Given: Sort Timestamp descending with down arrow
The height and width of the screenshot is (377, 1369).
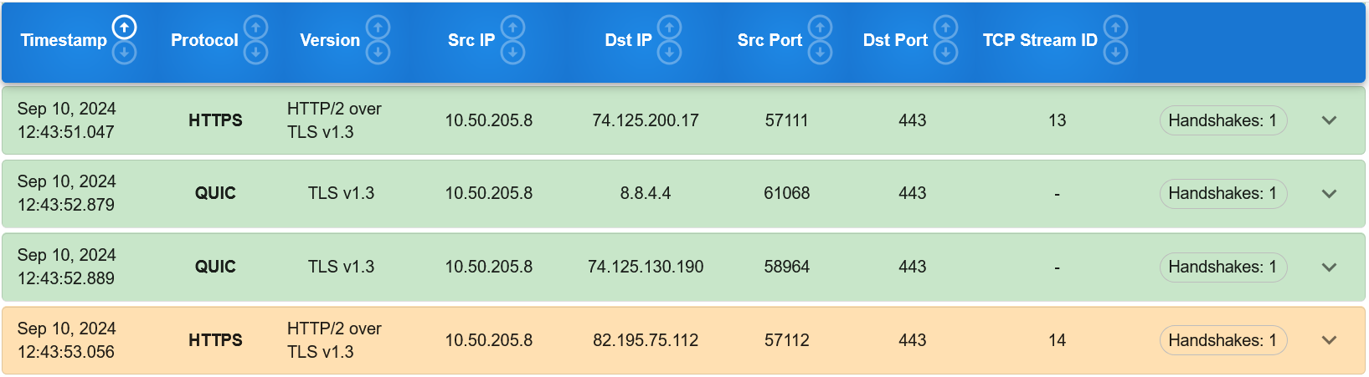Looking at the screenshot, I should (x=124, y=53).
